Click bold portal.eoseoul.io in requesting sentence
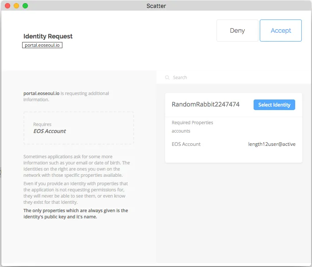The image size is (312, 267). tap(42, 93)
